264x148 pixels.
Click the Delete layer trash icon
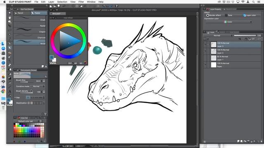[262, 141]
